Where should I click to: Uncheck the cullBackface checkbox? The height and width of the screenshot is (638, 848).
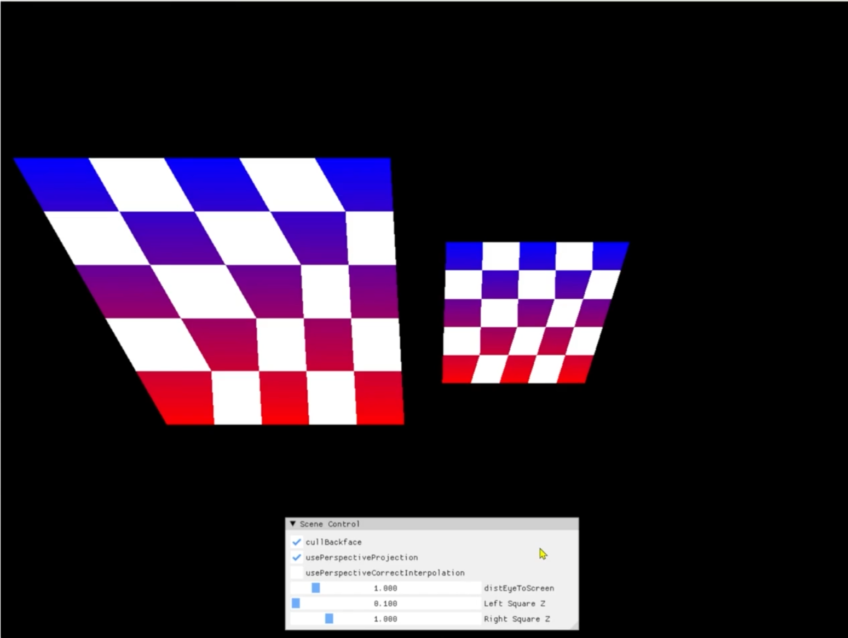point(297,542)
